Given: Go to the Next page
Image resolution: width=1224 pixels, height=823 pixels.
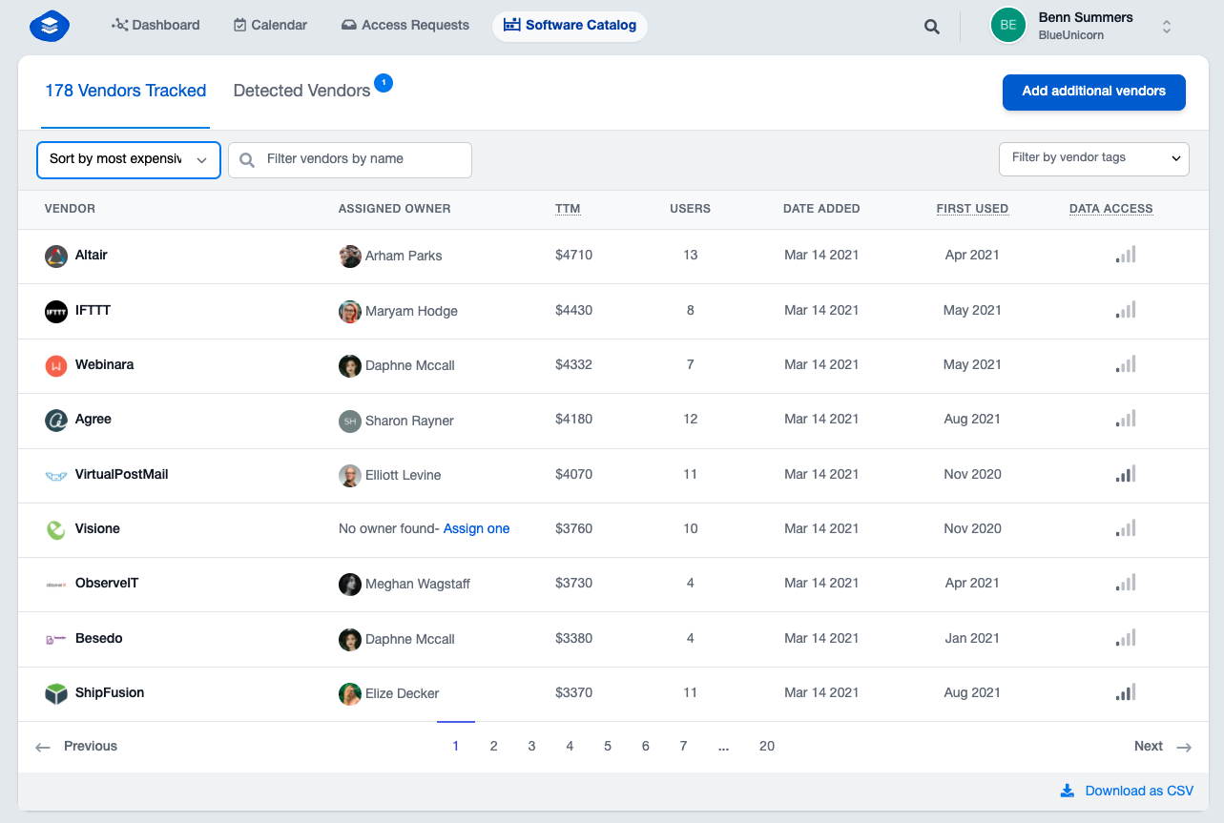Looking at the screenshot, I should coord(1163,747).
